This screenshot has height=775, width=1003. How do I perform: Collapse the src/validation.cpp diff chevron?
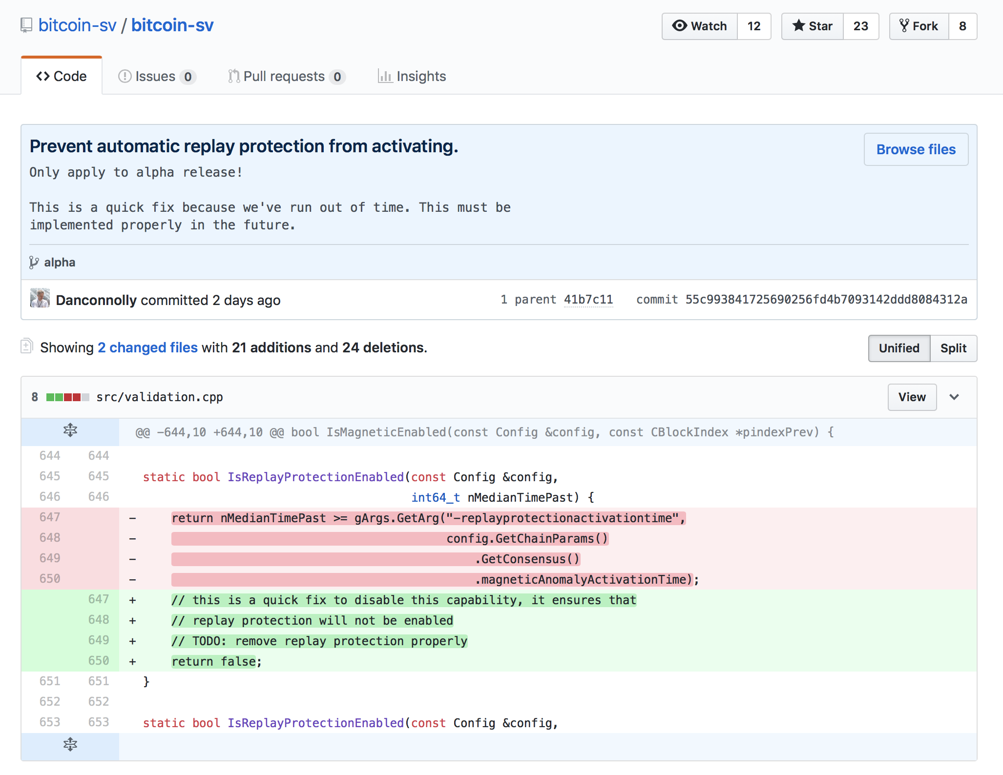tap(954, 397)
